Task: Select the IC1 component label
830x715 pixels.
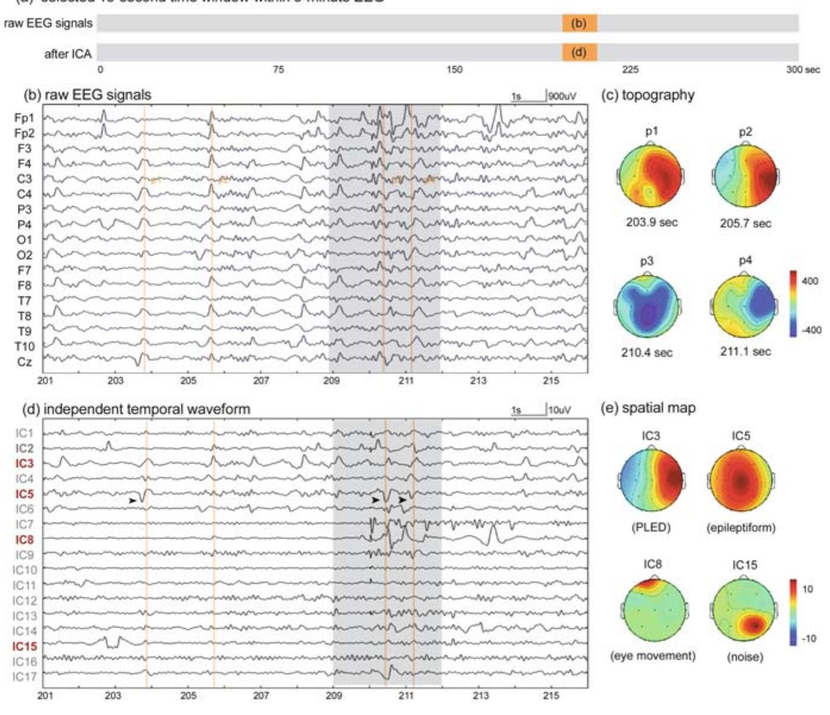Action: (x=24, y=433)
